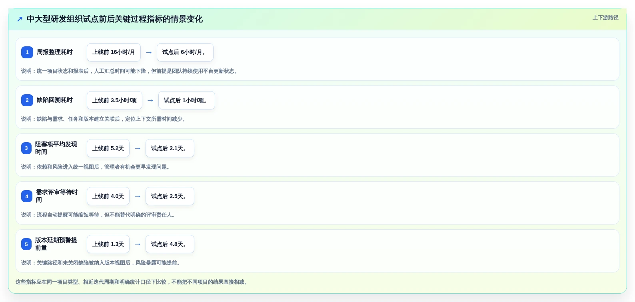The height and width of the screenshot is (302, 635).
Task: Click the 上线前 3.5小时/项 chip
Action: (x=114, y=100)
